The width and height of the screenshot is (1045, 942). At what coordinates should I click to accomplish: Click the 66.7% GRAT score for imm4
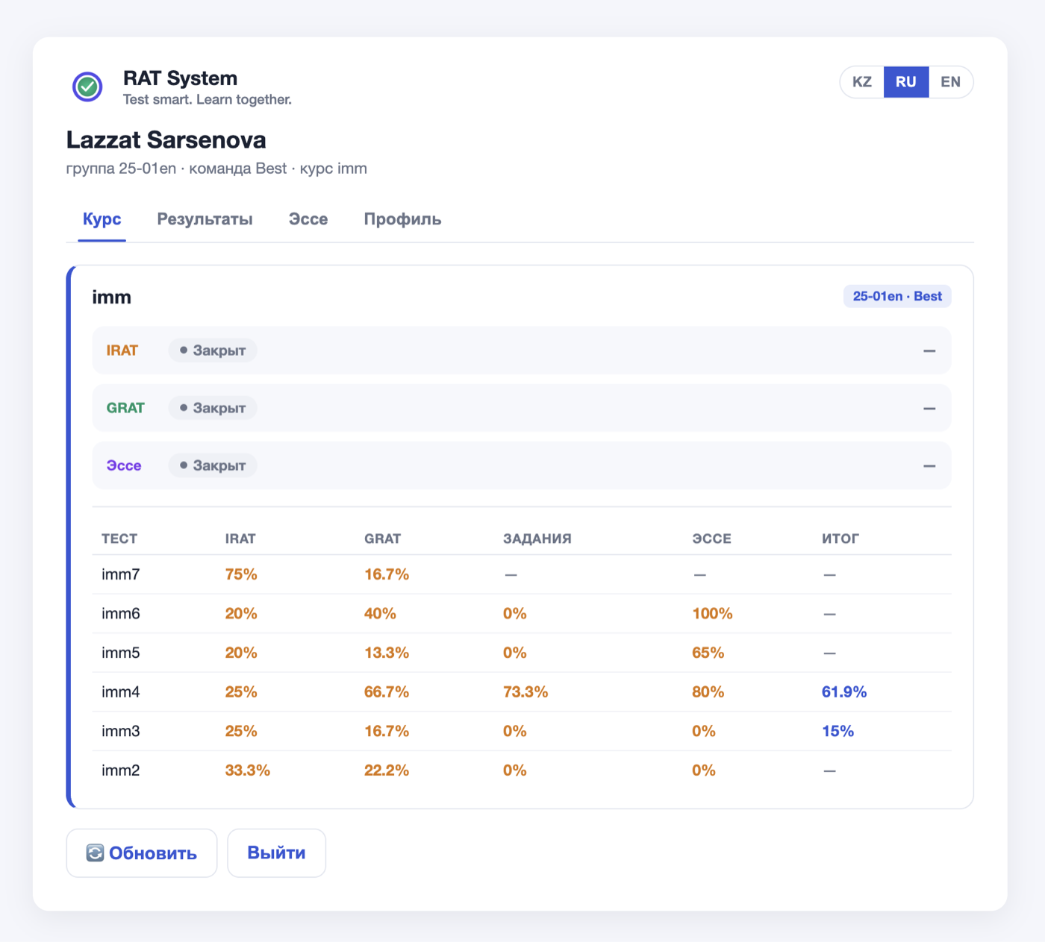pos(387,692)
